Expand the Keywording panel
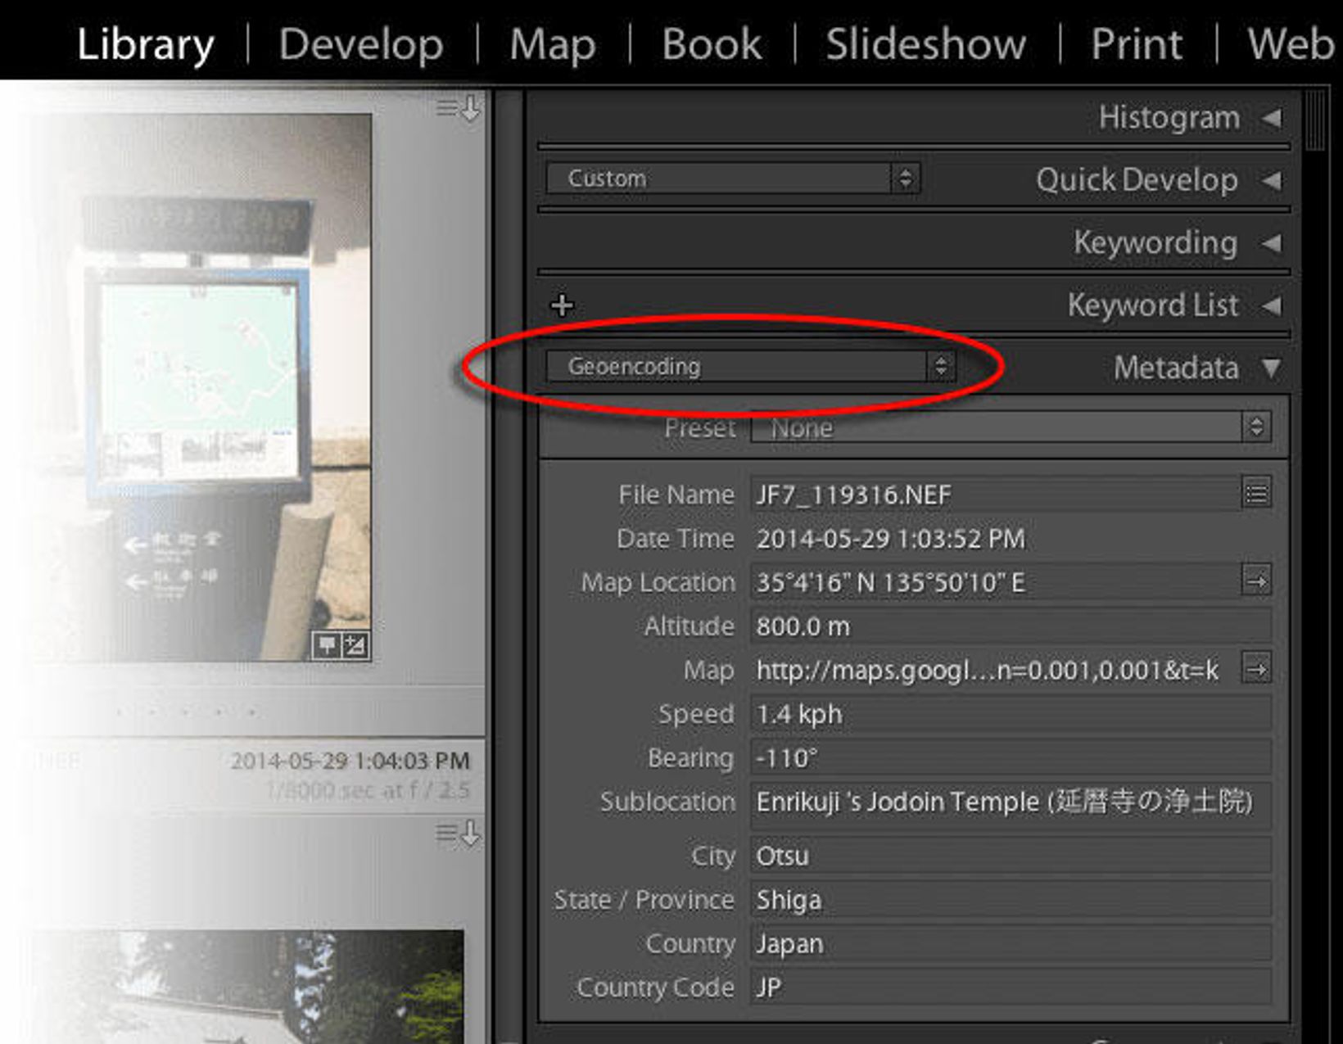Image resolution: width=1343 pixels, height=1044 pixels. point(1272,242)
